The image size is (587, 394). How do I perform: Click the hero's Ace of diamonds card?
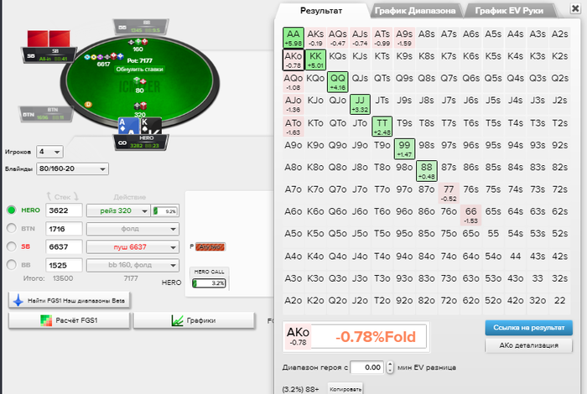pos(129,126)
